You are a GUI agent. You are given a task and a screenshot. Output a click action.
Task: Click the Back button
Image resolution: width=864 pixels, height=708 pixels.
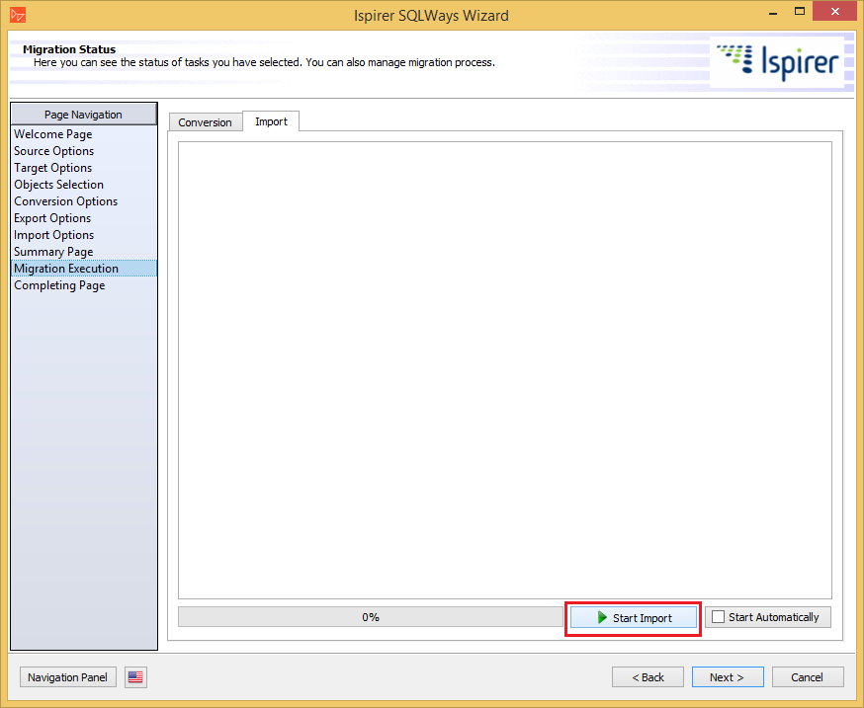click(647, 677)
